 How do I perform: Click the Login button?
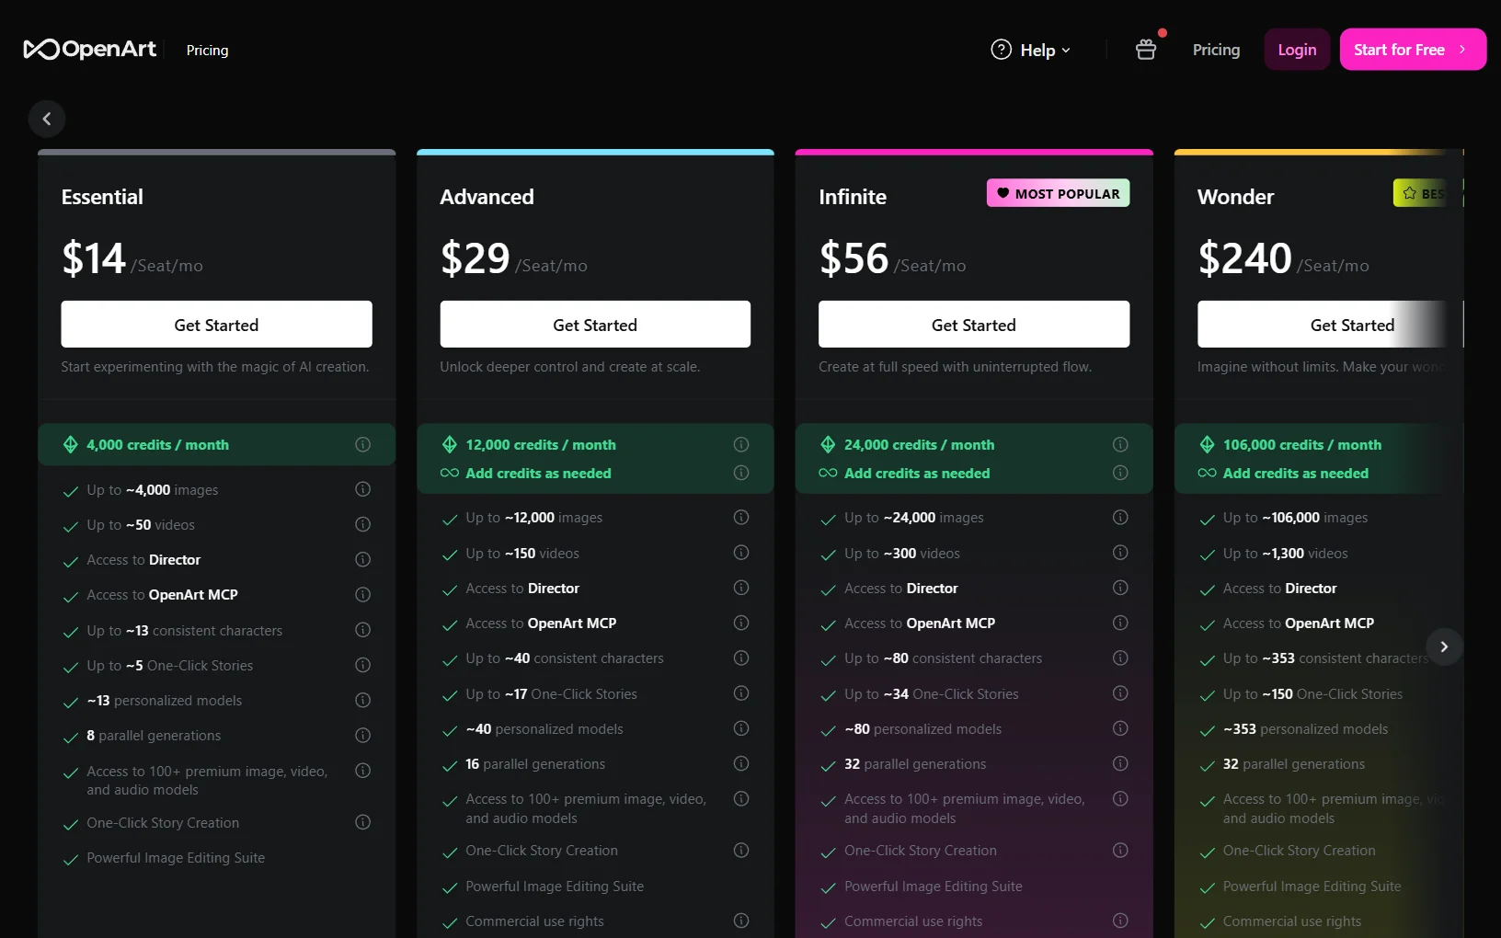[1297, 50]
